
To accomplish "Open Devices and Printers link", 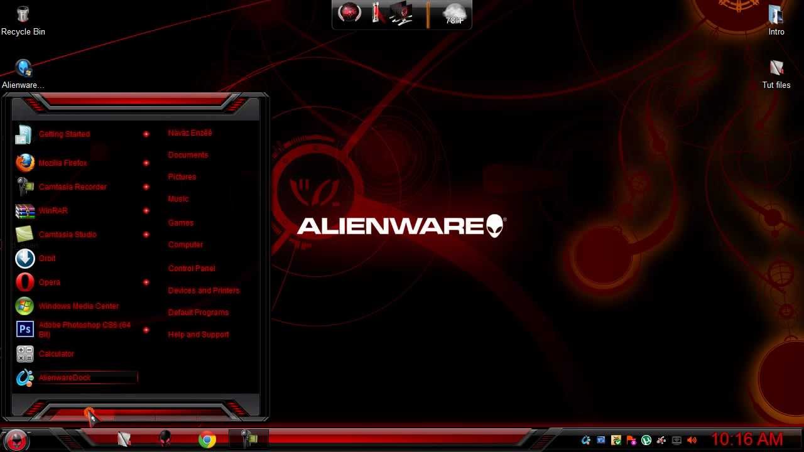I will [x=204, y=291].
